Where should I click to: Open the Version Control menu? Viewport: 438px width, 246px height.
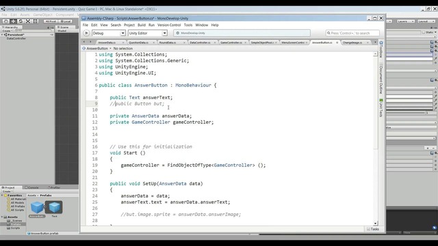[169, 25]
